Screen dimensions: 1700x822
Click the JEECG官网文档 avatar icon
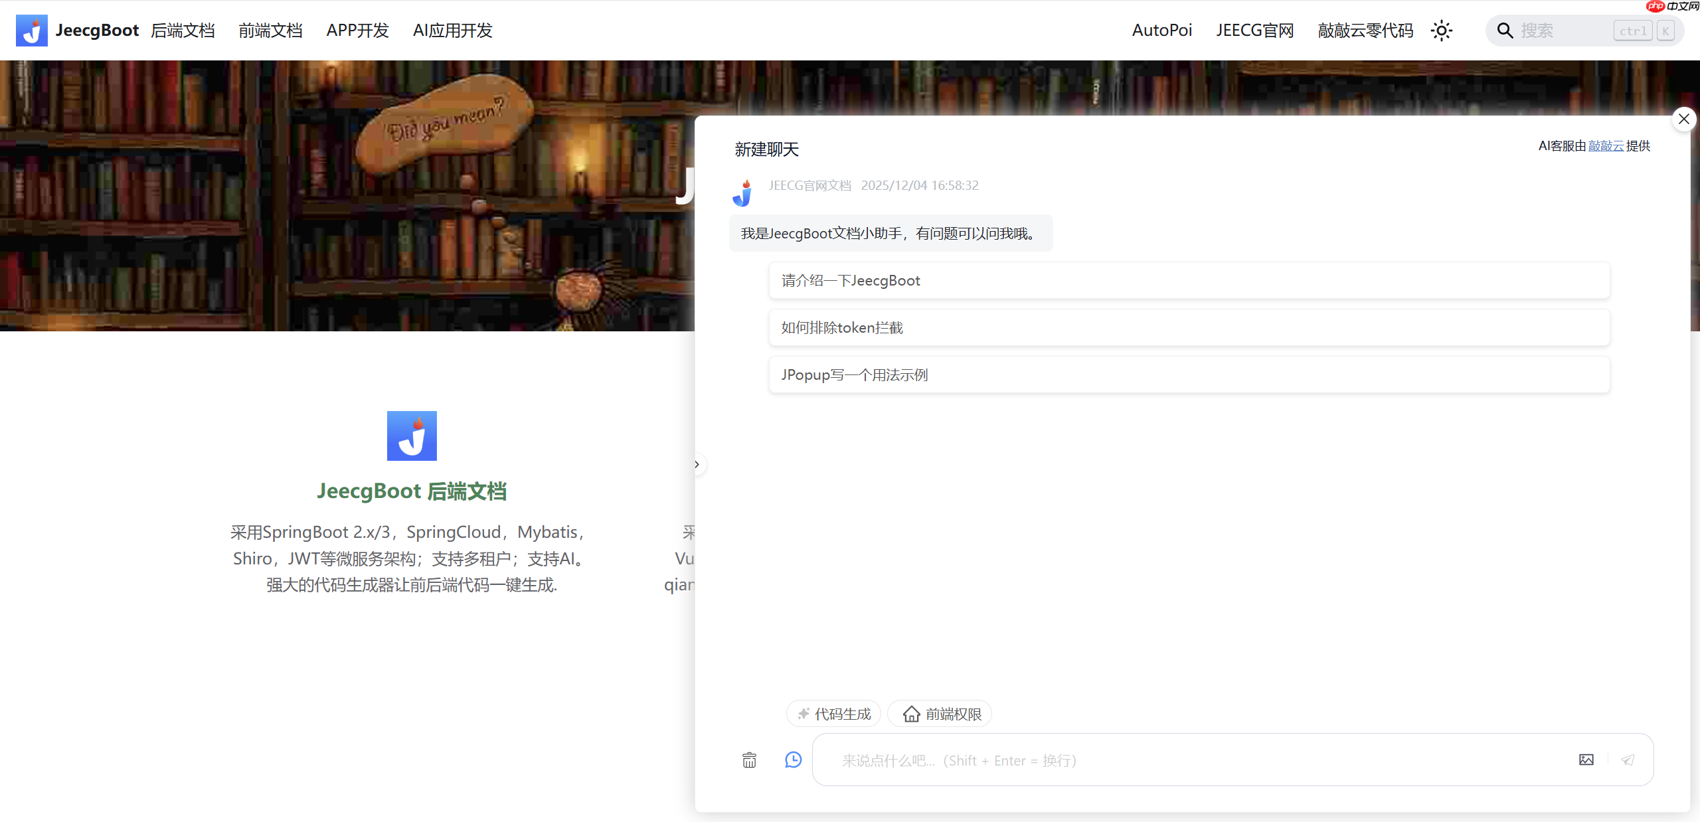tap(742, 192)
